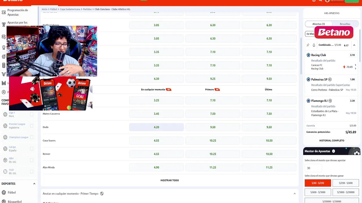Click the Básquetbol sport icon
This screenshot has width=362, height=203.
coord(4,201)
